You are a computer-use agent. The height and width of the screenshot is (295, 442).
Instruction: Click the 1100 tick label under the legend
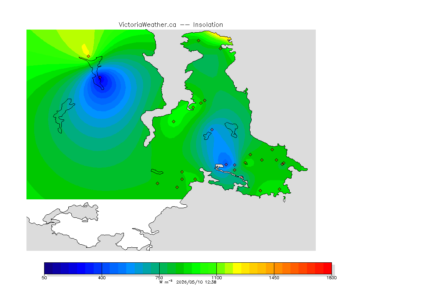[216, 278]
